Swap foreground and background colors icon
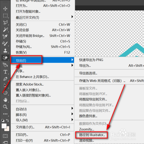 pos(7,120)
